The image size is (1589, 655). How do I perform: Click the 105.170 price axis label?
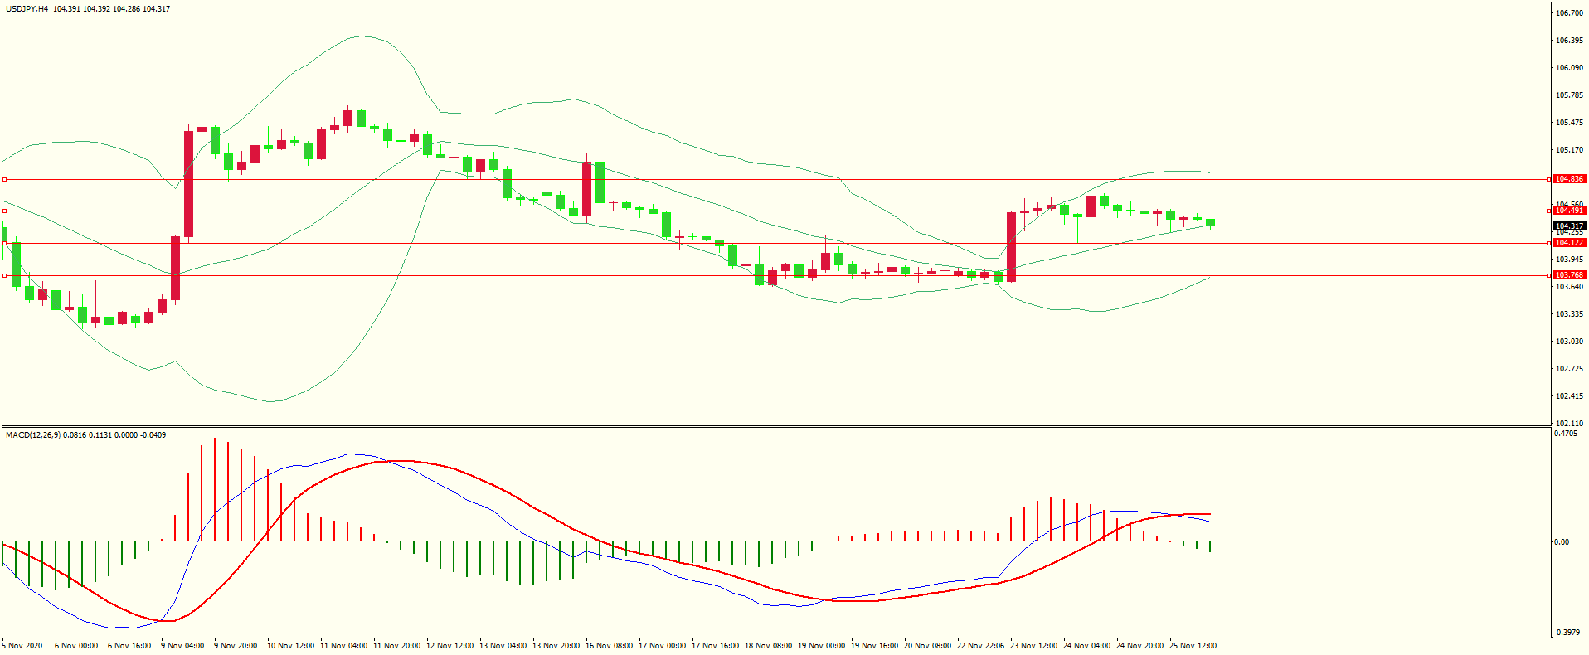tap(1570, 150)
